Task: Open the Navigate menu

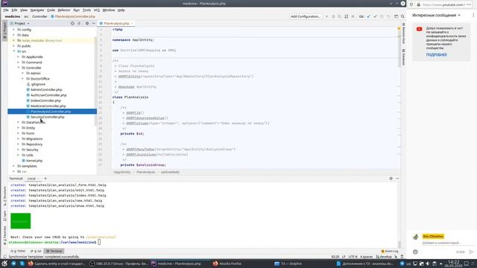Action: coord(37,10)
